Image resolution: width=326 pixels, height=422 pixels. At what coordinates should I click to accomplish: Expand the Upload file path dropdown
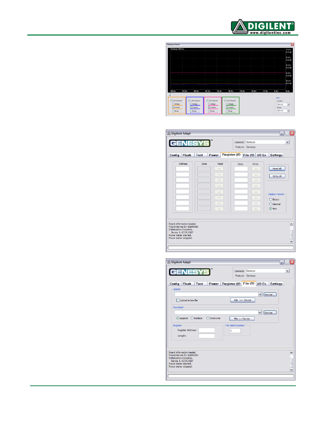pos(260,294)
